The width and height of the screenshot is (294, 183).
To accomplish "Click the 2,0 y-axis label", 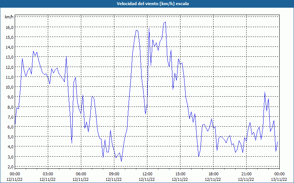I will [11, 167].
